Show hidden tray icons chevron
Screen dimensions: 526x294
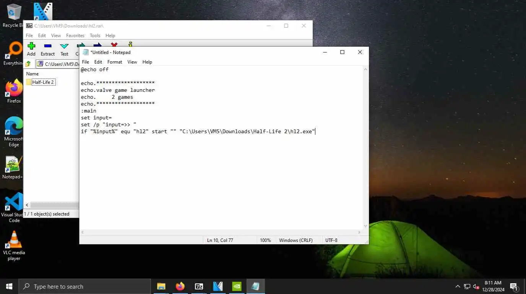pyautogui.click(x=458, y=286)
